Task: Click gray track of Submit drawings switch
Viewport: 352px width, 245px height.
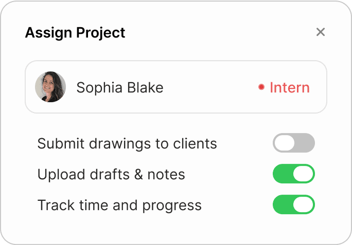Action: pyautogui.click(x=305, y=143)
